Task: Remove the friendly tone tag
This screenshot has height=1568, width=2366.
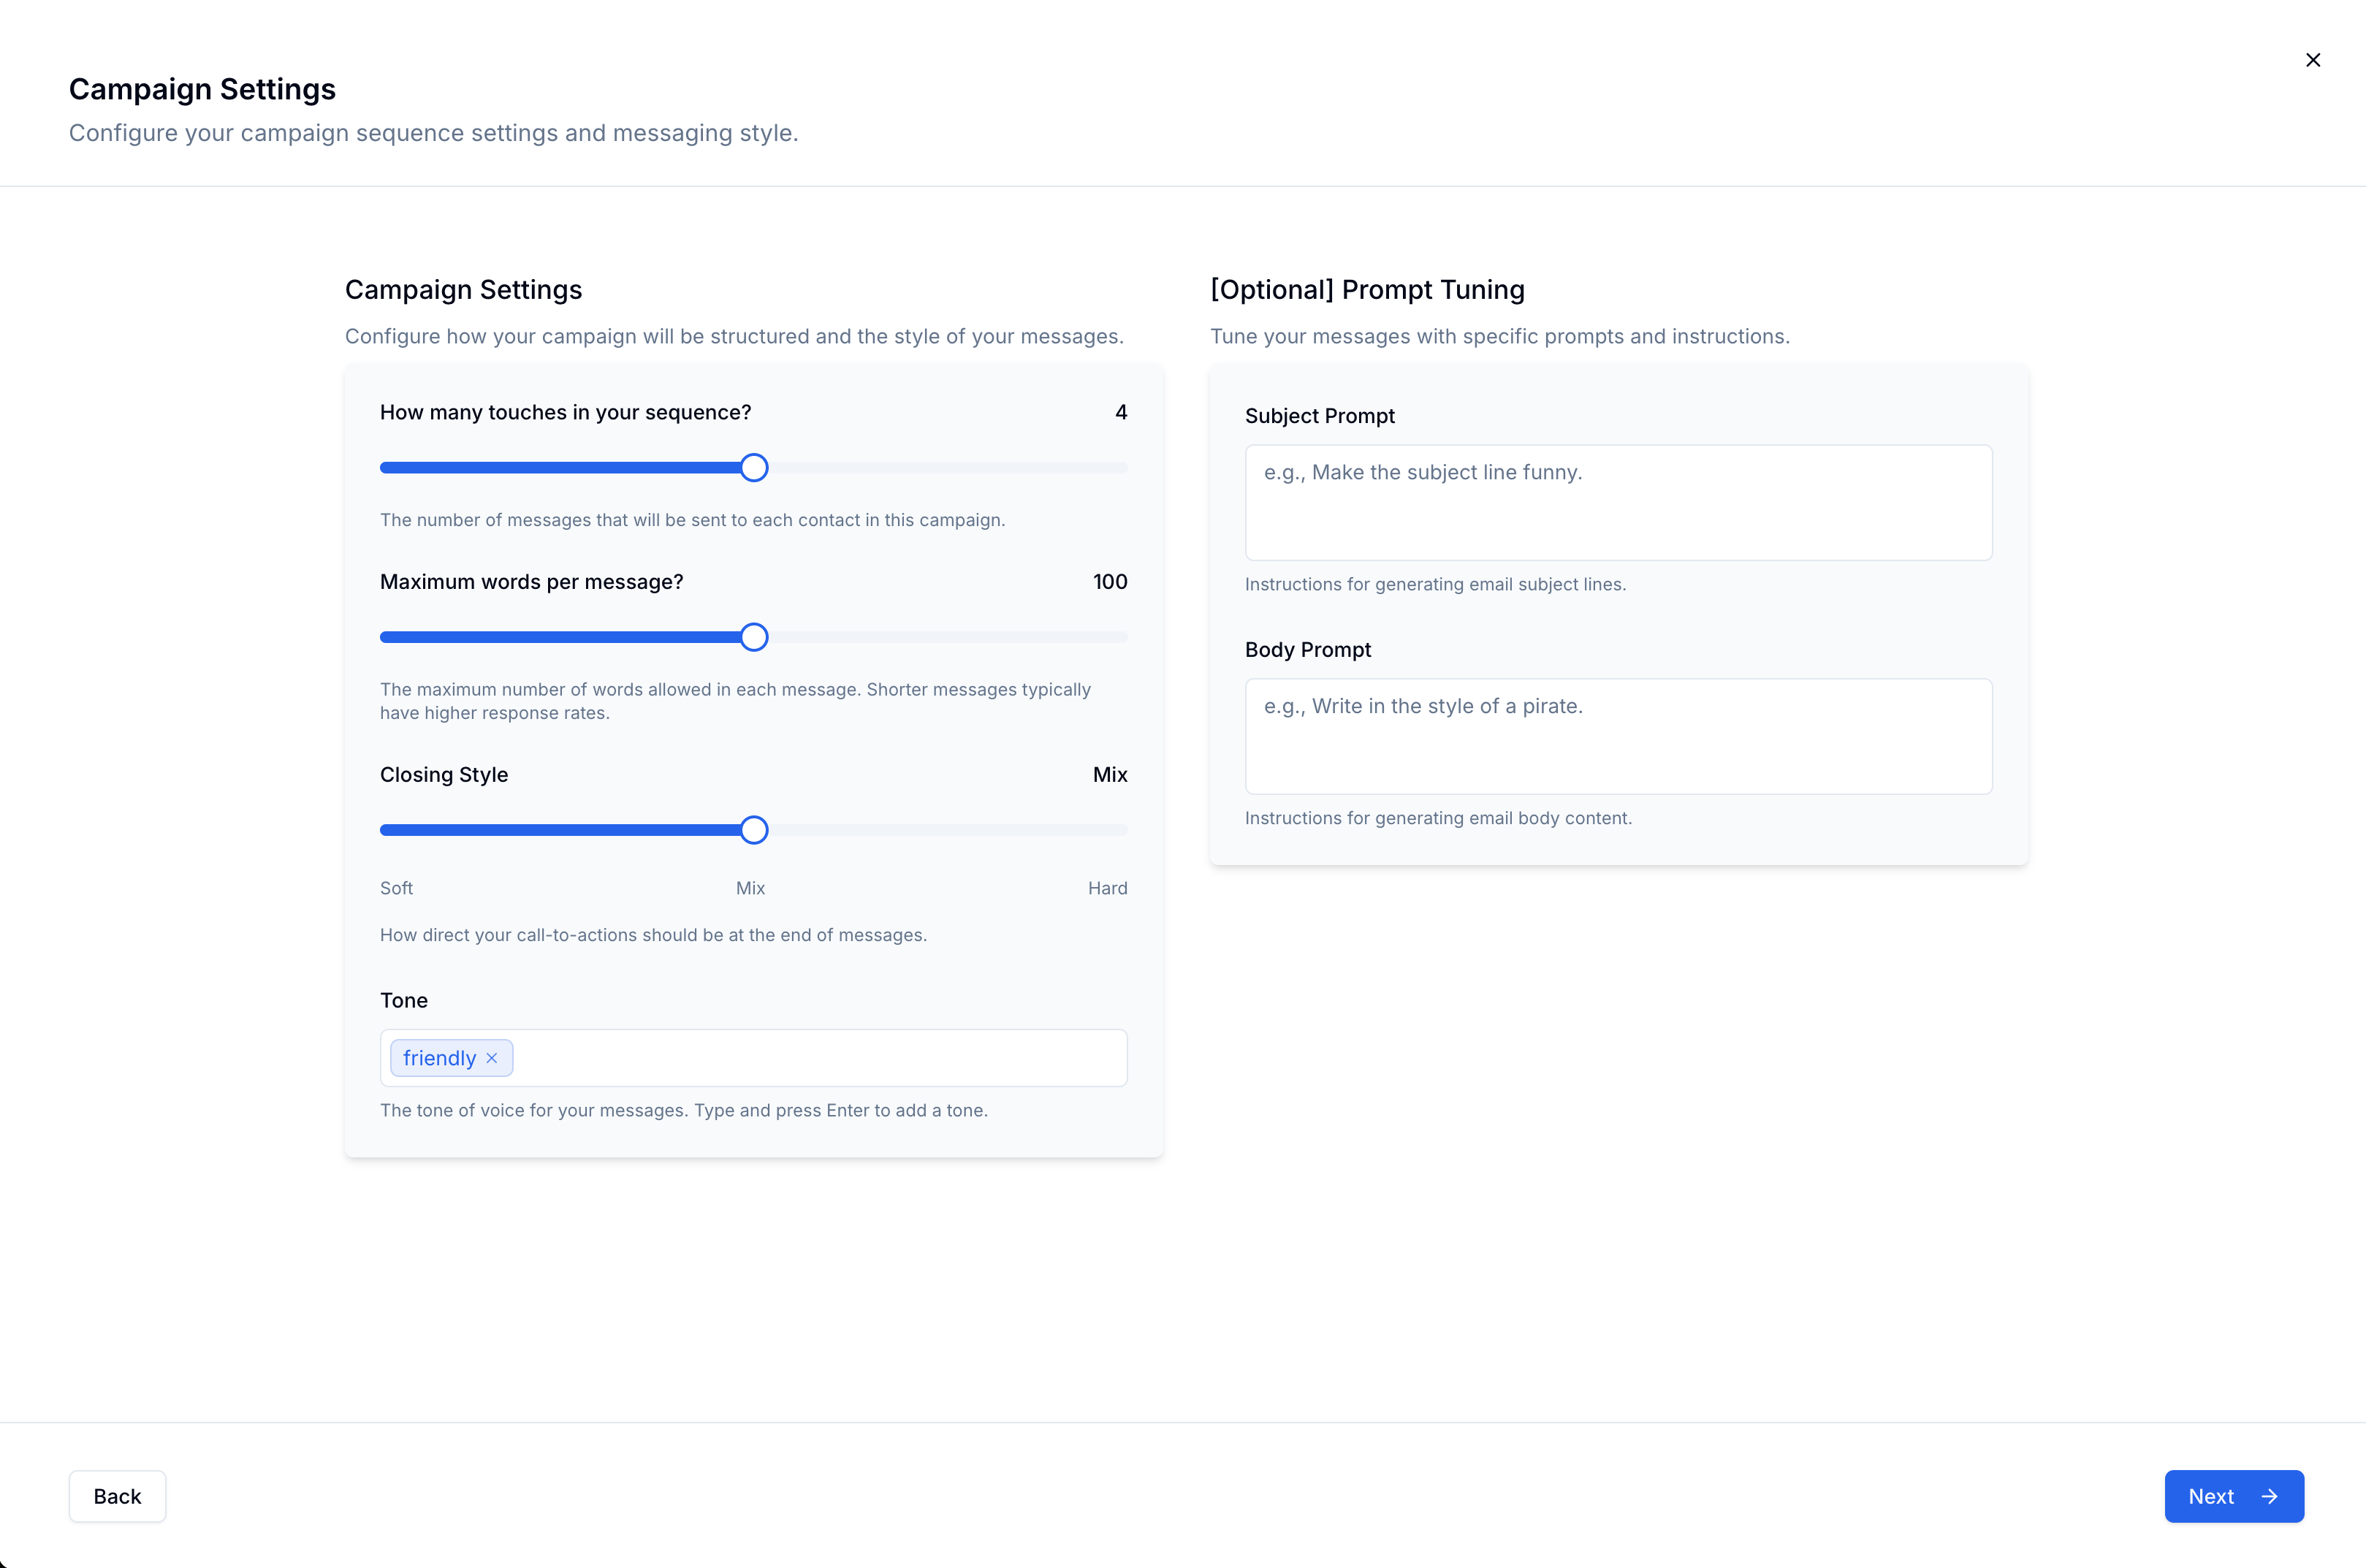Action: tap(492, 1058)
